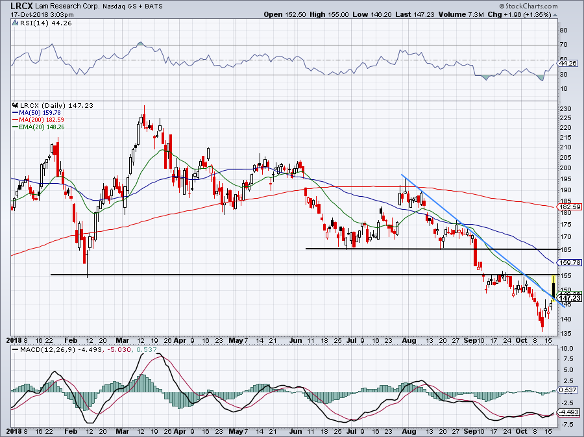Click the LRCX ticker symbol in the header

tap(21, 6)
